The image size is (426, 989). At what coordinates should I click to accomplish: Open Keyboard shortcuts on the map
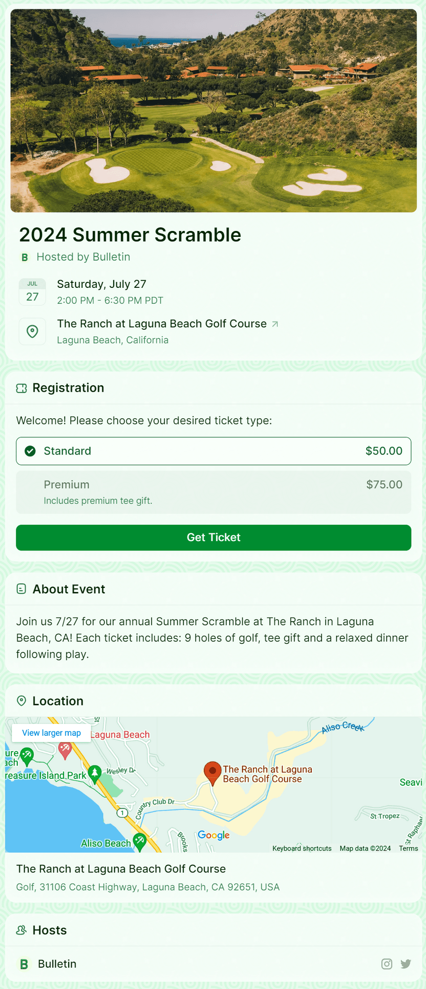pyautogui.click(x=302, y=849)
